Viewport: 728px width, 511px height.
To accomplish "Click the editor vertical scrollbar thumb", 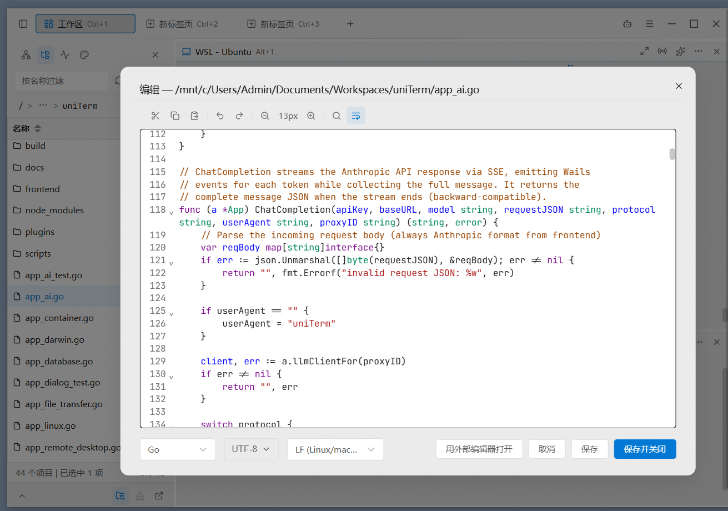I will coord(672,154).
